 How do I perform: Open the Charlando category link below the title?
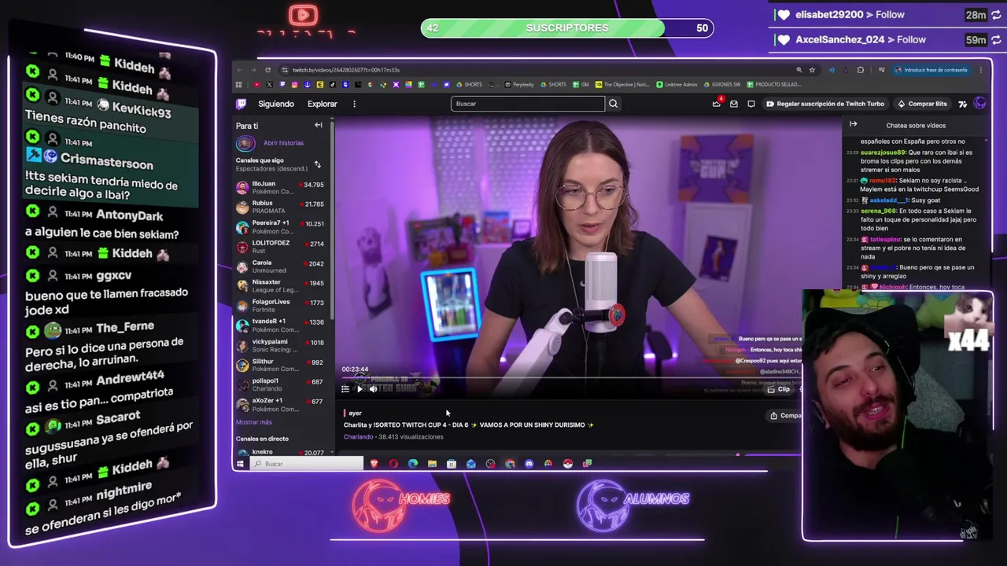359,437
